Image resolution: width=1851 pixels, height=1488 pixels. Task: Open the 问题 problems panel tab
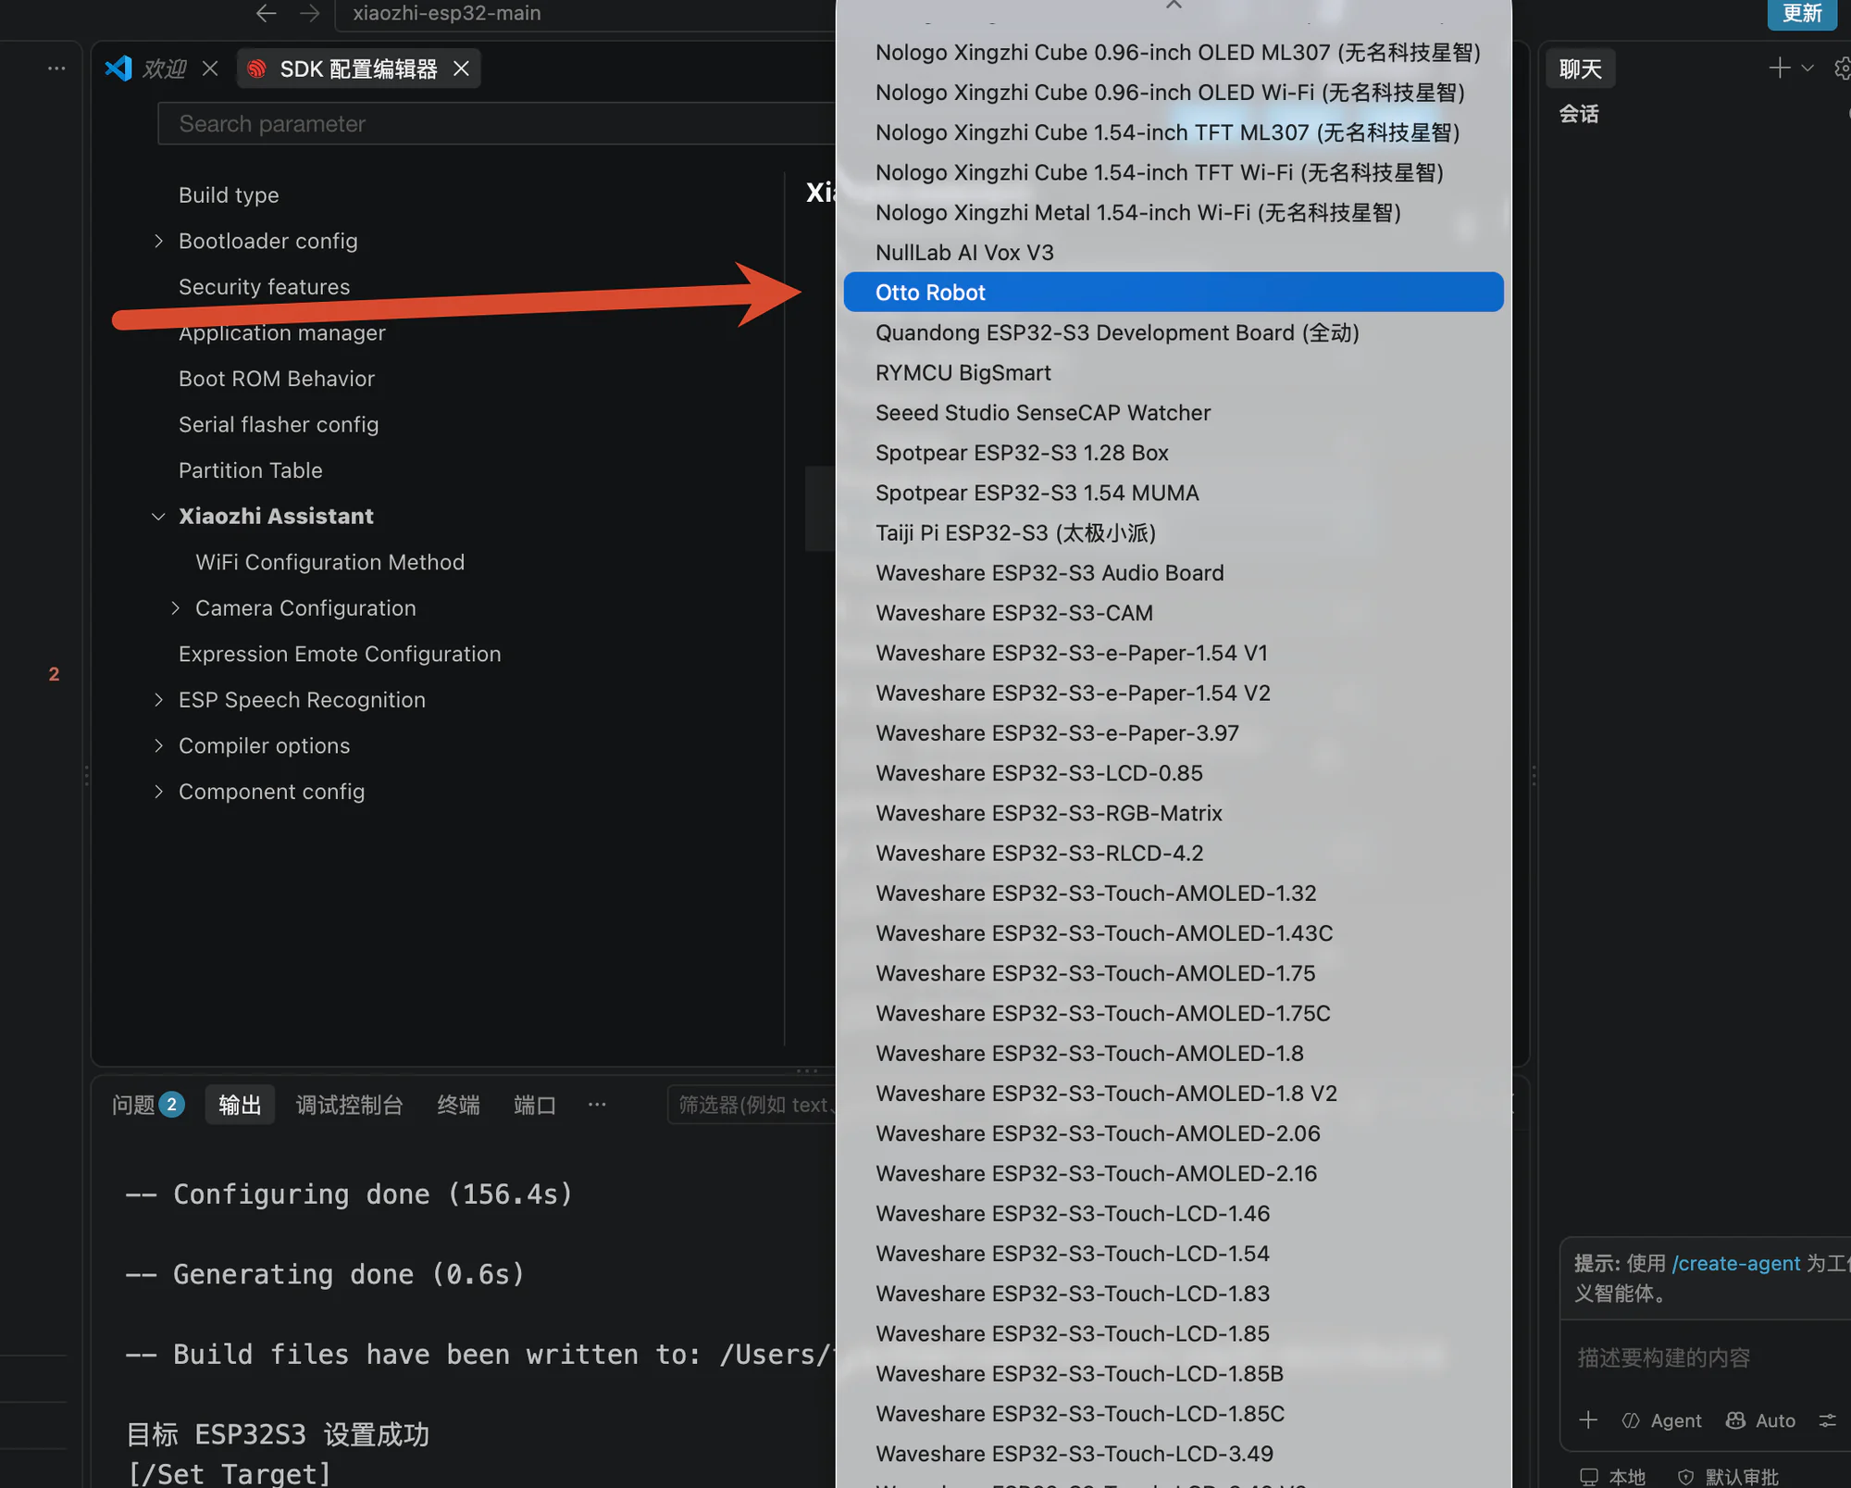click(148, 1105)
